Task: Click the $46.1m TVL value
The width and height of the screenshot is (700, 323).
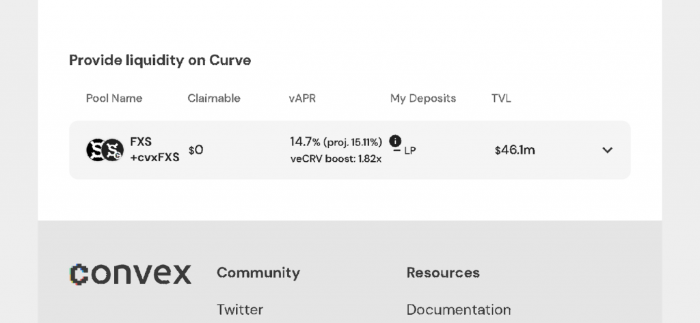Action: tap(514, 150)
